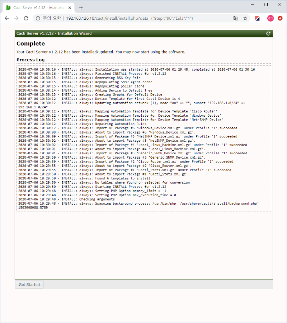Refresh the Installation Wizard using header icon
287x323 pixels.
(268, 33)
